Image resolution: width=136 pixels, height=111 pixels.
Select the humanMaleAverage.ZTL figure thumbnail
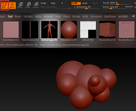point(49,29)
